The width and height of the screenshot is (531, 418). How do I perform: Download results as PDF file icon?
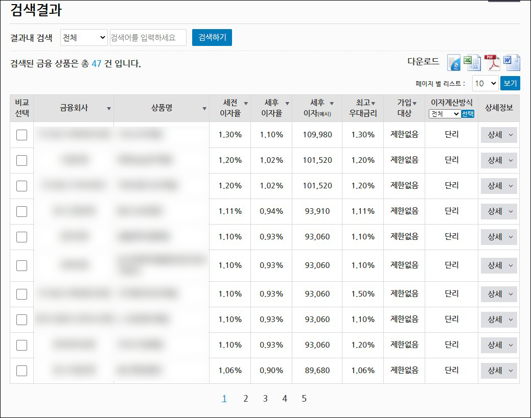click(492, 63)
